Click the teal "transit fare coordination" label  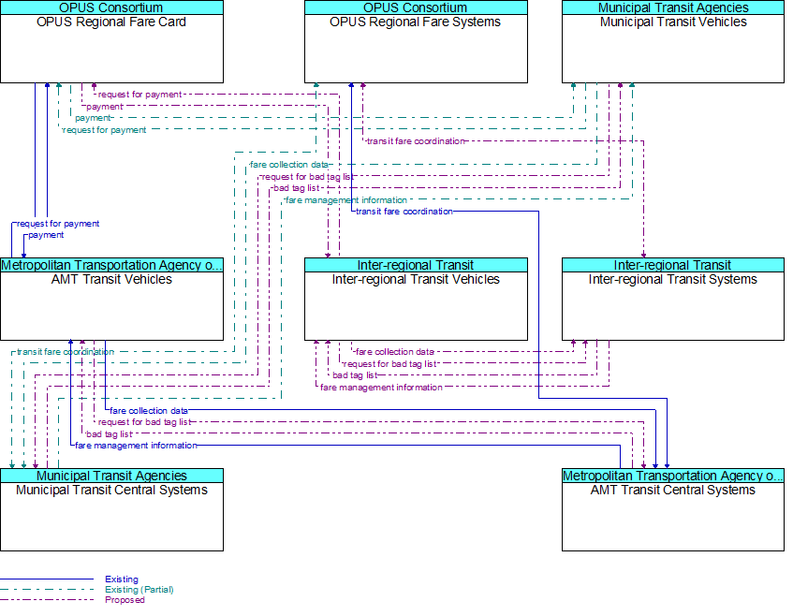coord(66,351)
